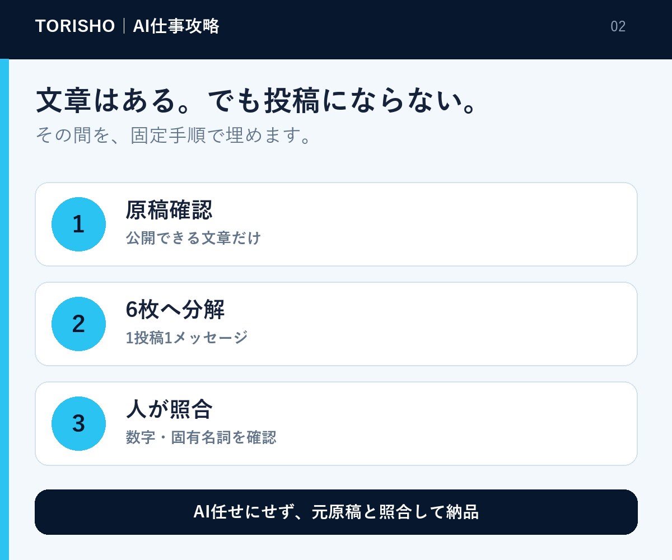The width and height of the screenshot is (672, 560).
Task: Click the vertical divider beside TORISHO
Action: point(124,26)
